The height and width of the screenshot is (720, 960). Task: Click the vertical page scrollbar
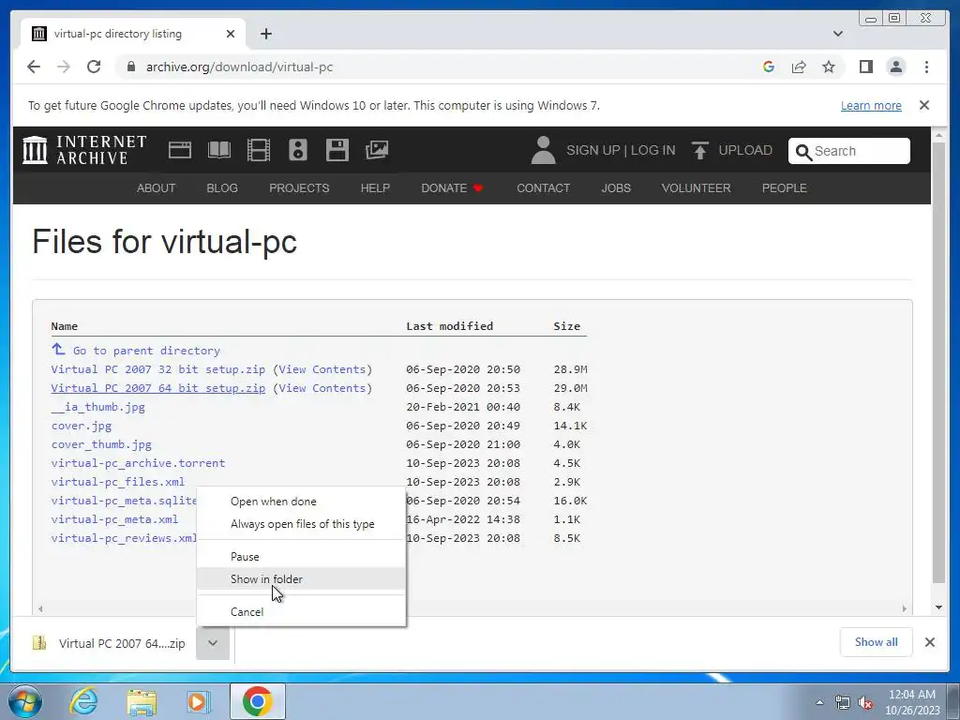[938, 363]
